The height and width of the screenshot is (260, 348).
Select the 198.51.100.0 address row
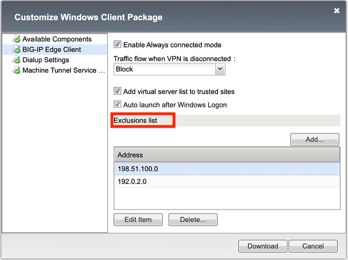pos(227,169)
